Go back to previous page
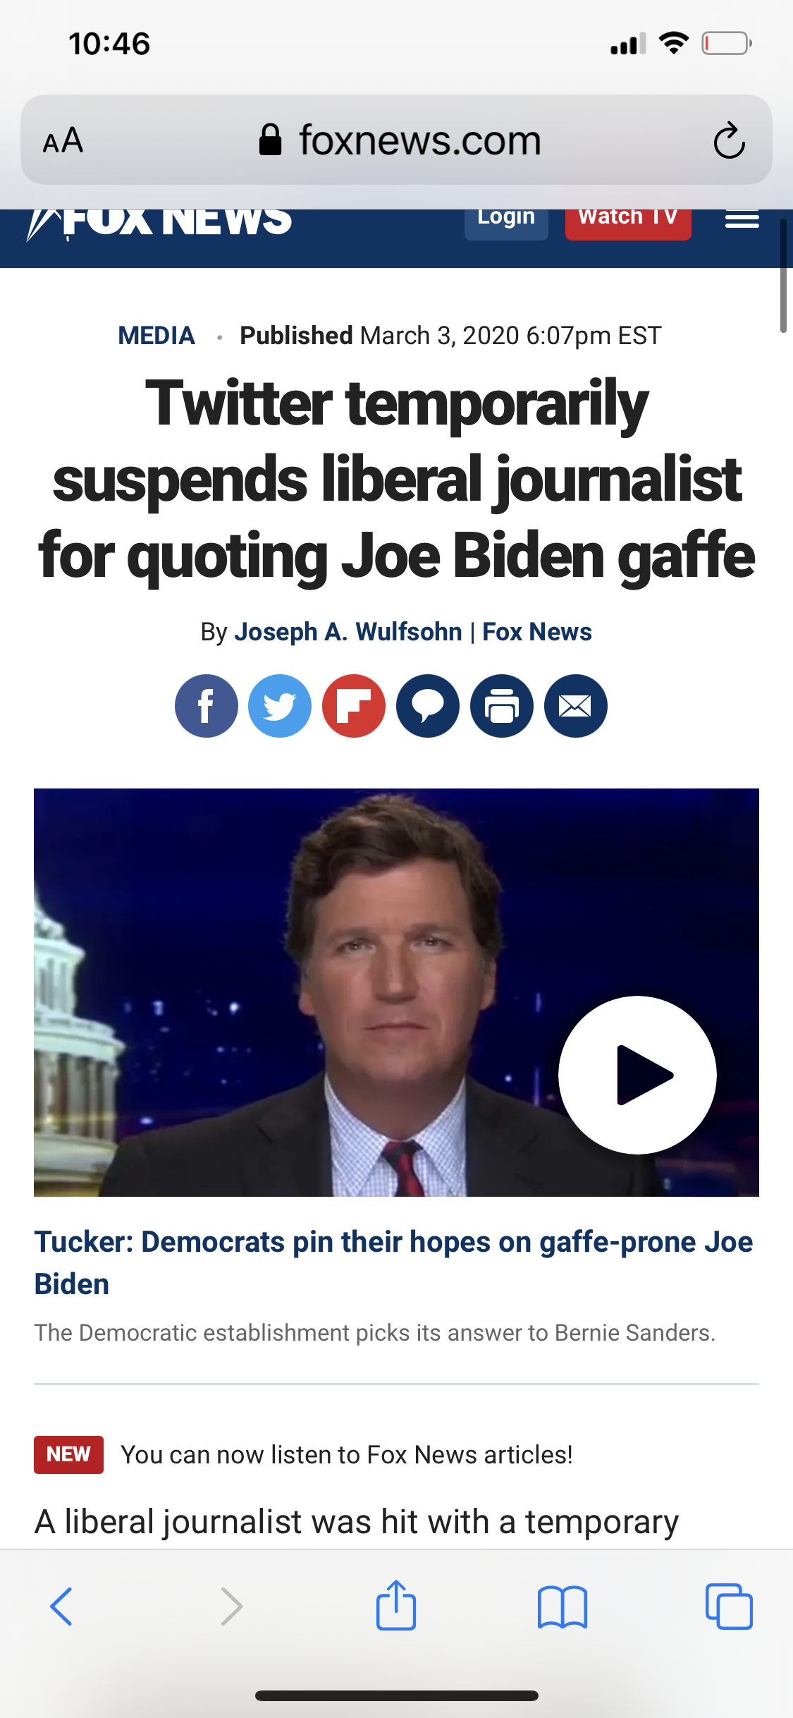 pyautogui.click(x=61, y=1607)
